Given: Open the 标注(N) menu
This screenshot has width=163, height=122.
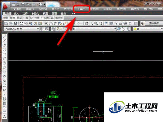Looking at the screenshot, I should (108, 9).
